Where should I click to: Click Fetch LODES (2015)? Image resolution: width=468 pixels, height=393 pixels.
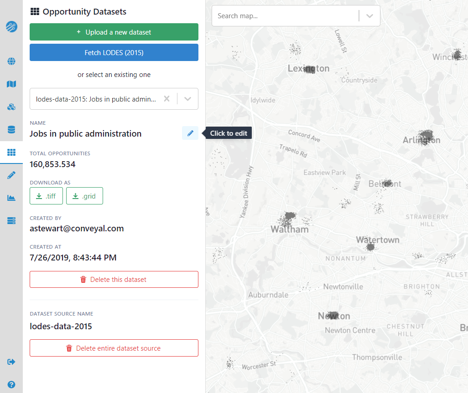click(x=114, y=52)
